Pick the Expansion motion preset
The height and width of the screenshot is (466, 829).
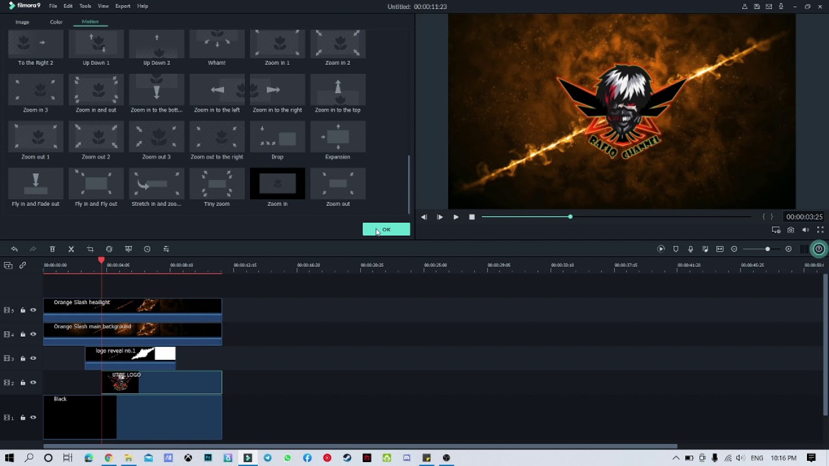pyautogui.click(x=337, y=141)
